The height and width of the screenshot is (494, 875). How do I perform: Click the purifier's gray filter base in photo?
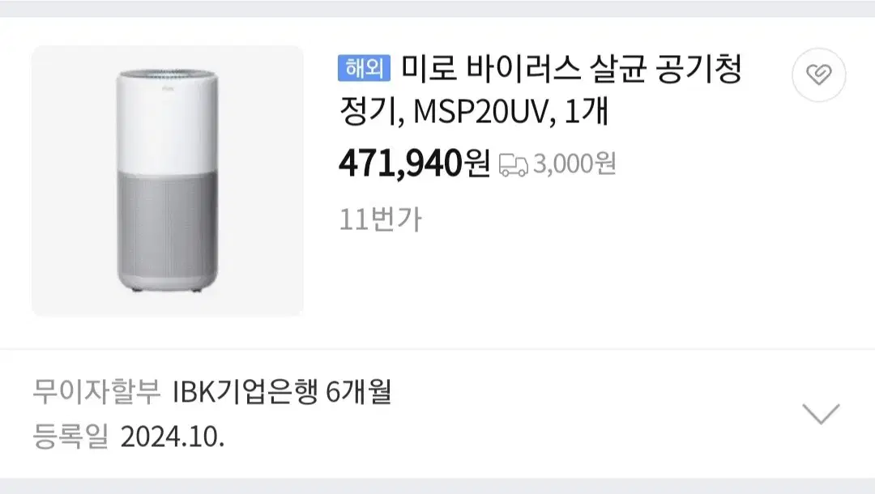click(x=168, y=232)
